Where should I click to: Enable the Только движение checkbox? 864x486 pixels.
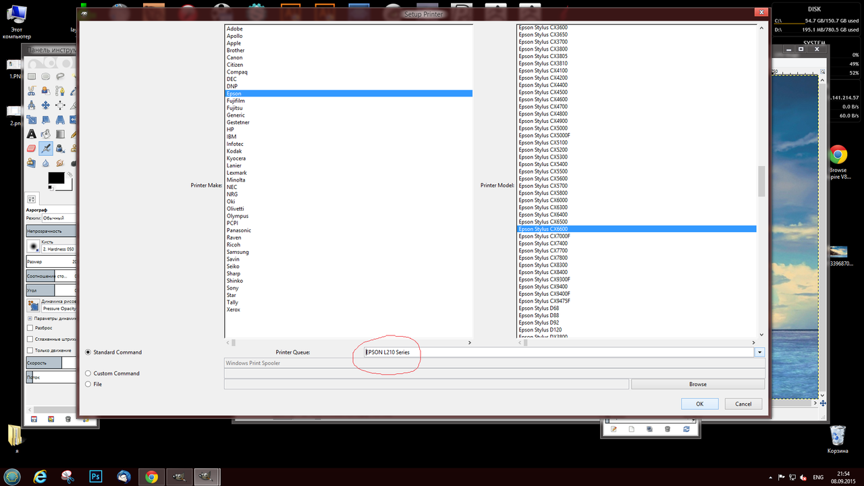pos(30,350)
